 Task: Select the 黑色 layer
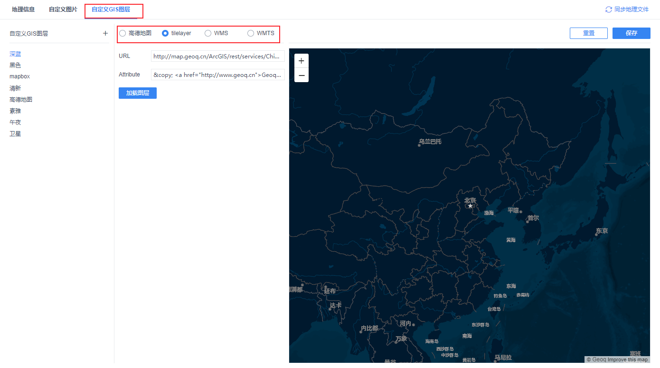point(15,66)
